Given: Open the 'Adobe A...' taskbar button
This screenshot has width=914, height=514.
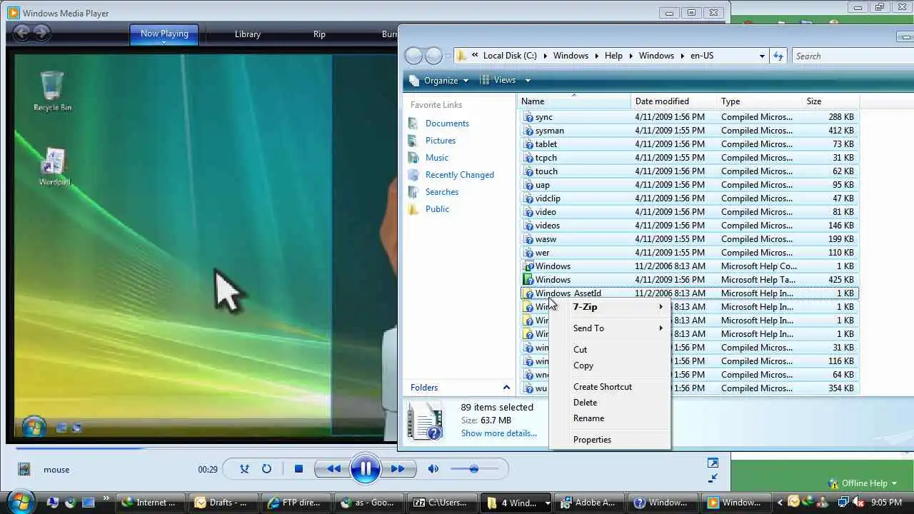Looking at the screenshot, I should tap(588, 503).
